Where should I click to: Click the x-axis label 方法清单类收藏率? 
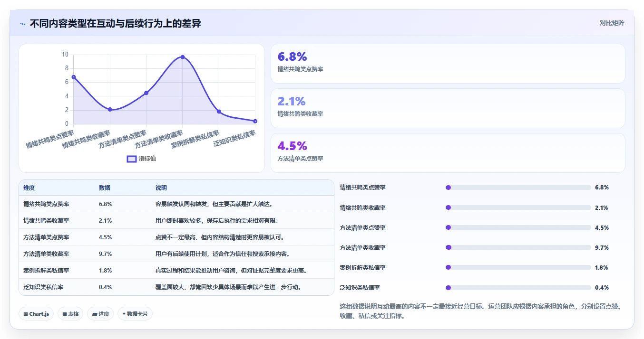[x=159, y=139]
